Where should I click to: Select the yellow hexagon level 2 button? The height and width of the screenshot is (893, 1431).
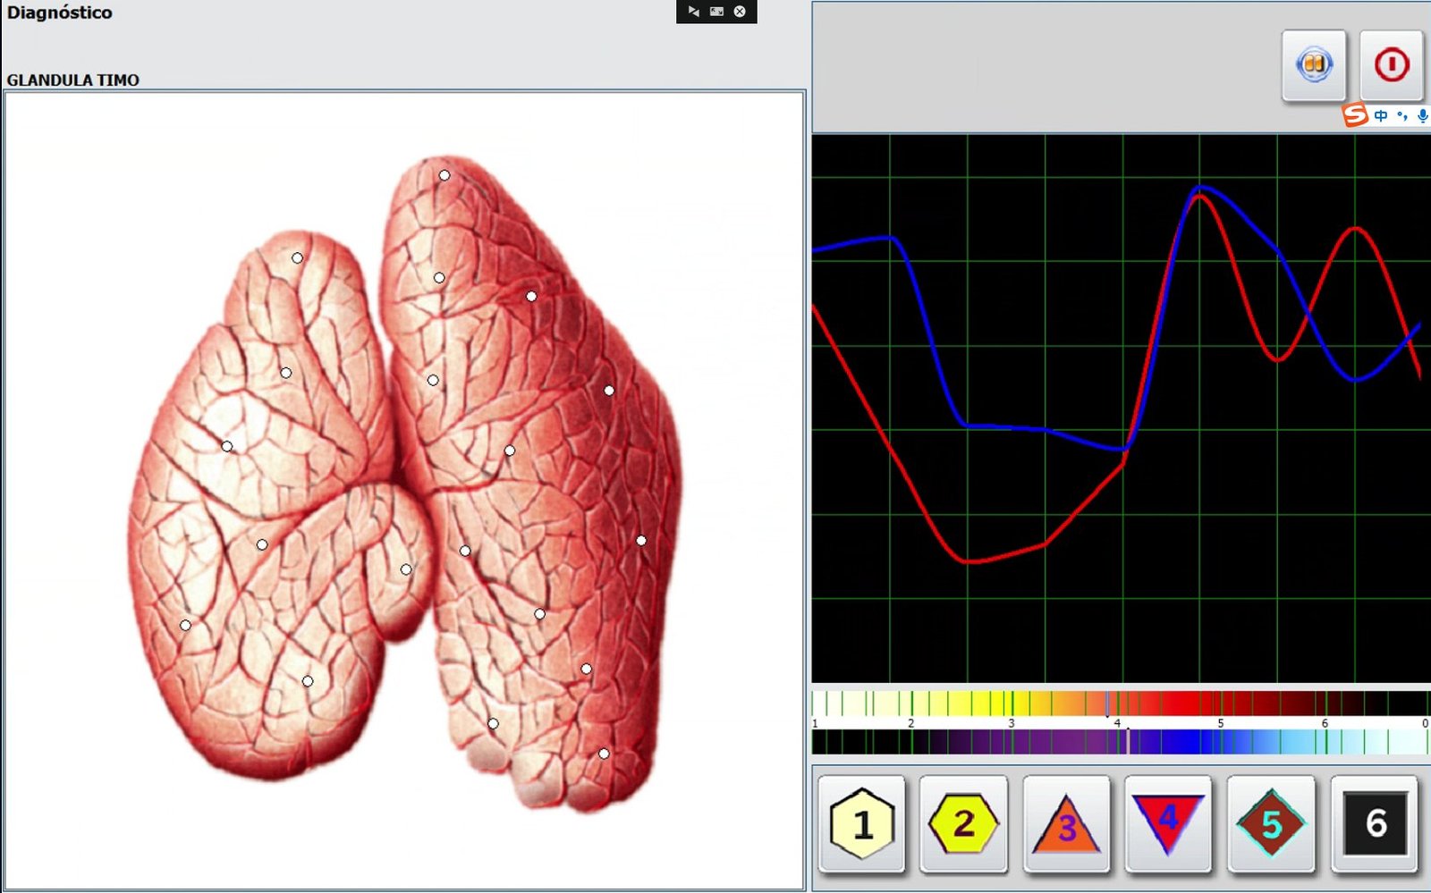(963, 824)
